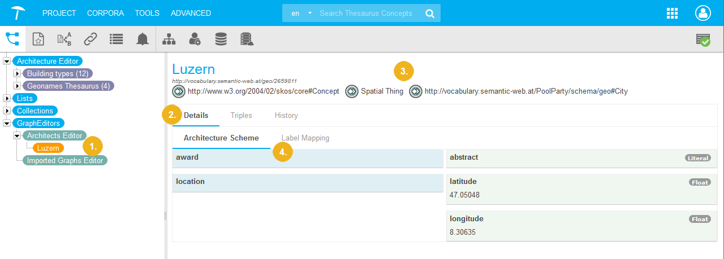Screen dimensions: 724x259
Task: Open the apps grid launcher
Action: click(x=672, y=13)
